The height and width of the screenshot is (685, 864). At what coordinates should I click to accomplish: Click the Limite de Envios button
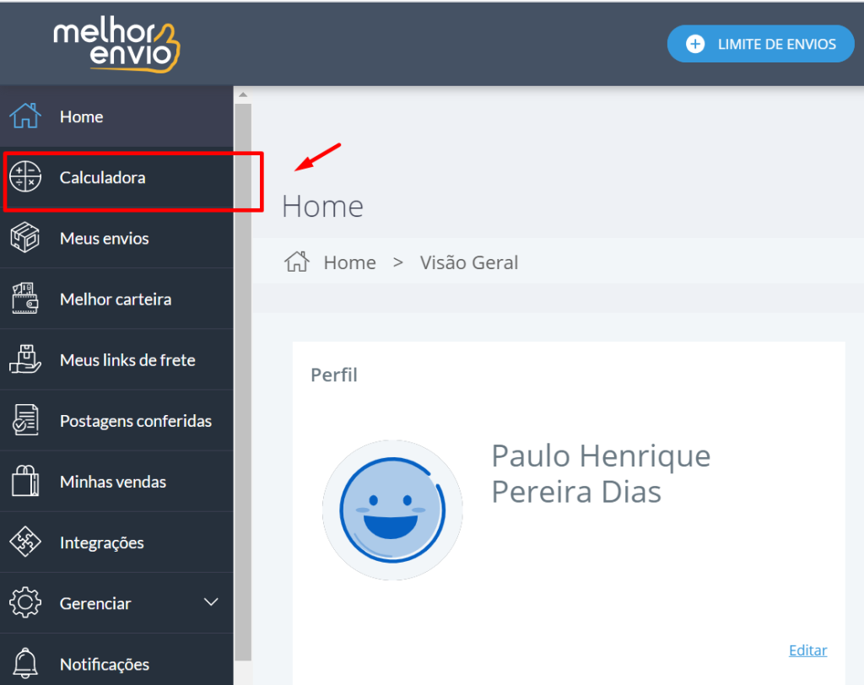click(760, 44)
